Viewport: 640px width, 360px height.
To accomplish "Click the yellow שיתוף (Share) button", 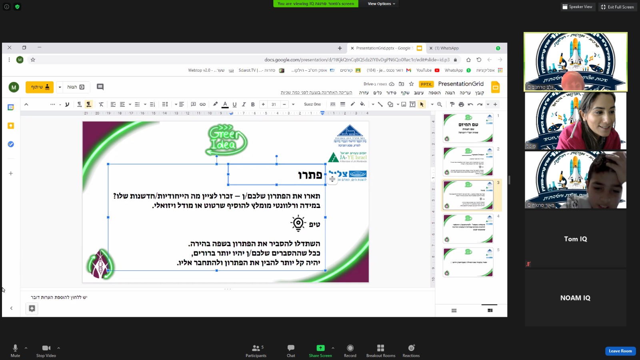I will pos(40,87).
